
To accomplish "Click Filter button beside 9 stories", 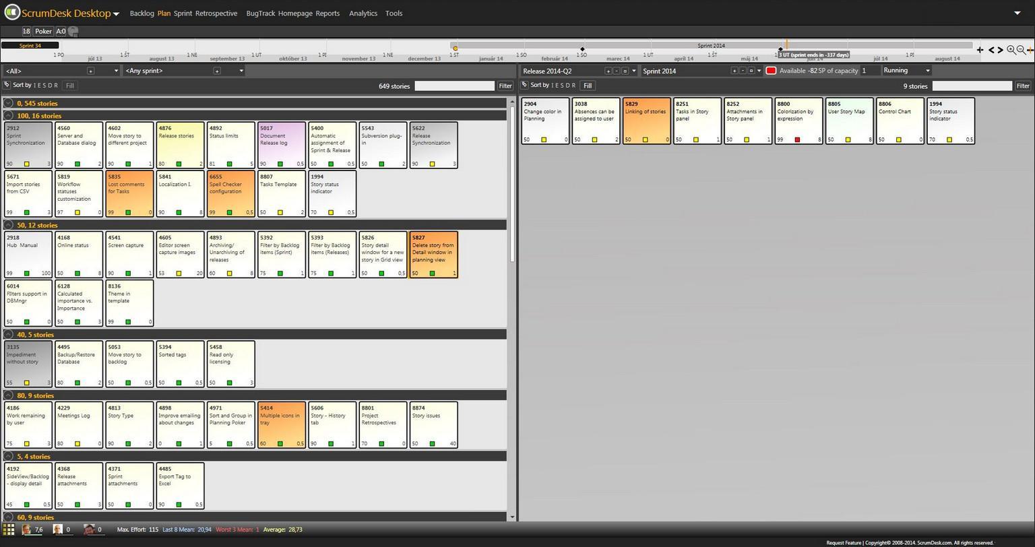I will pos(1023,86).
